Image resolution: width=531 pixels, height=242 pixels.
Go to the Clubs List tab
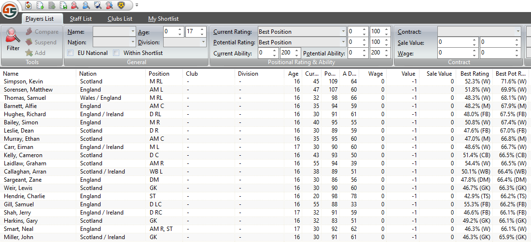point(120,19)
